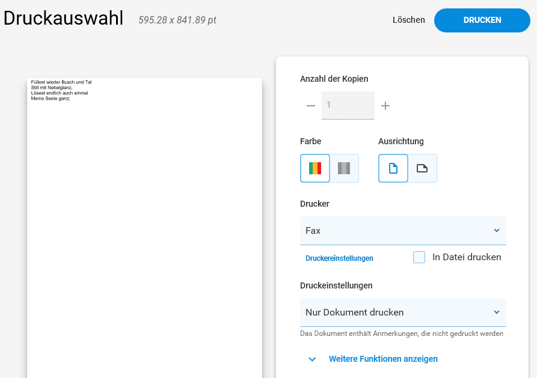
Task: Open Druckereinstellungen link
Action: (x=339, y=258)
